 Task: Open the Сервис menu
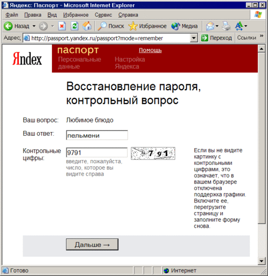[x=103, y=15]
